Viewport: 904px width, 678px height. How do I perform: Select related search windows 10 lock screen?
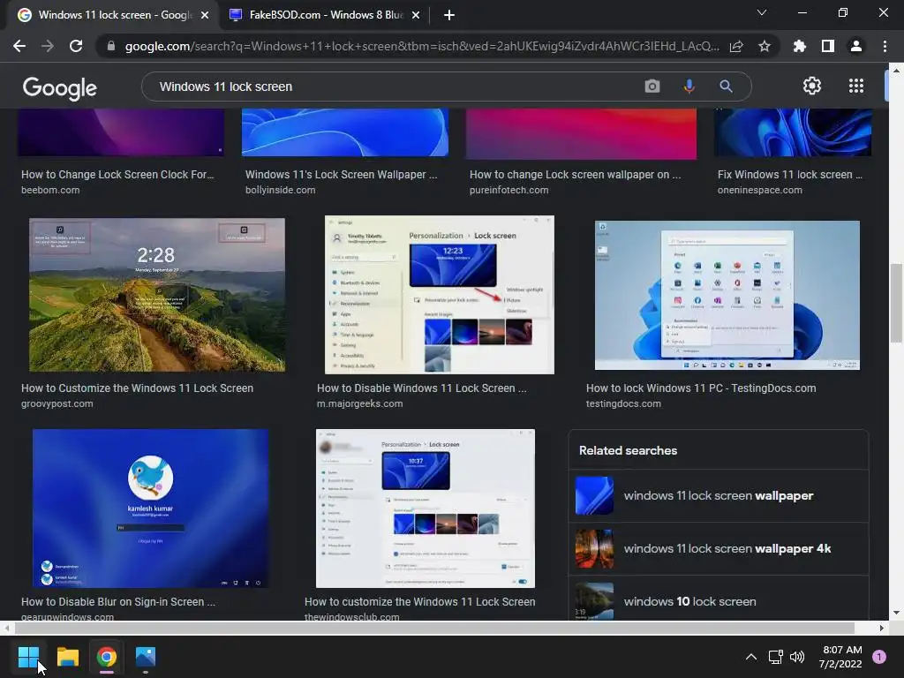(x=718, y=599)
